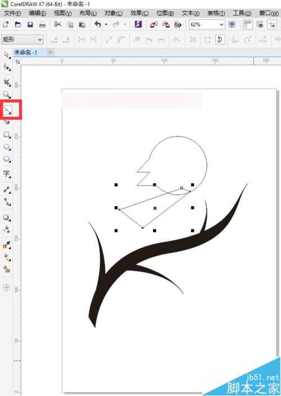Select the Pick tool arrow in toolbox
Screen dimensions: 281x396
click(7, 54)
